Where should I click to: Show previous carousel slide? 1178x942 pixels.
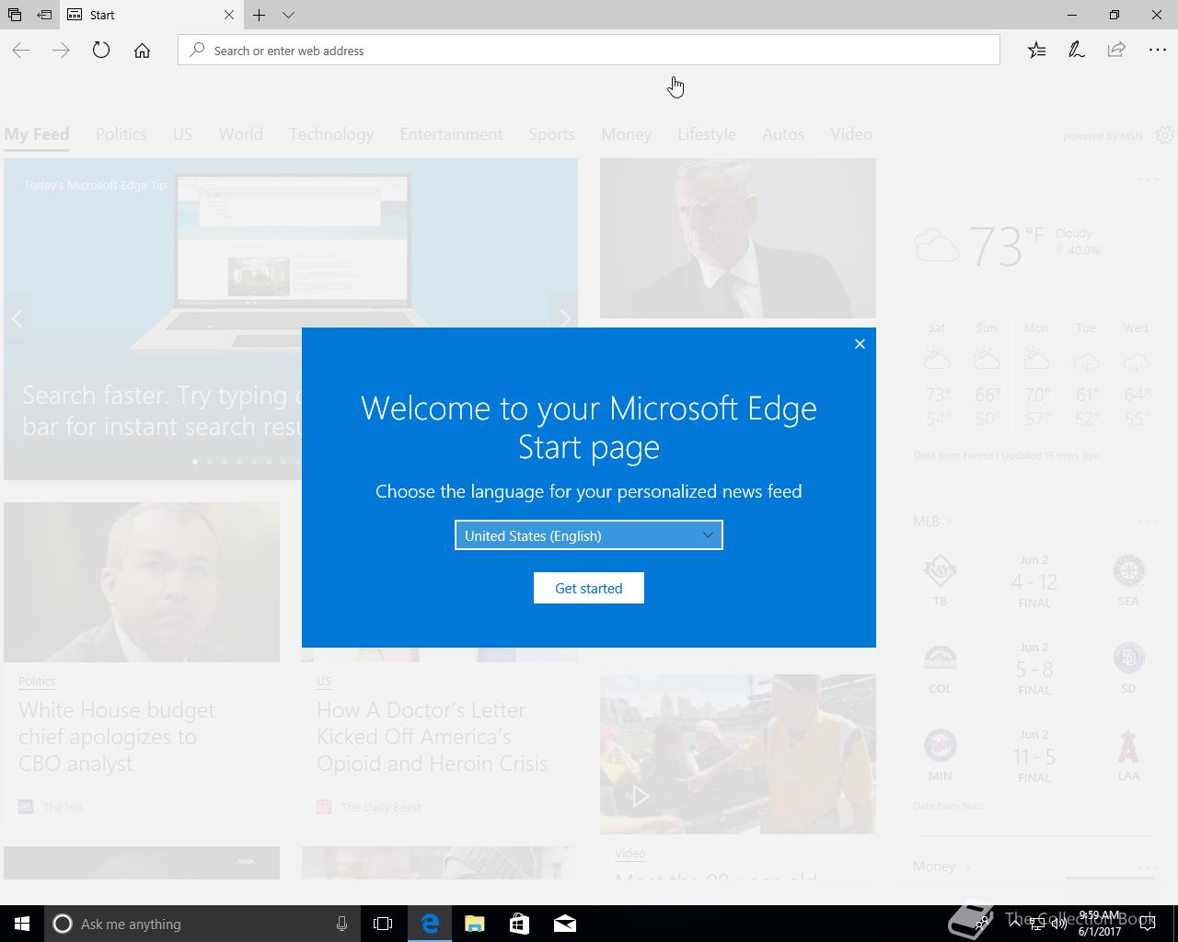click(x=17, y=318)
